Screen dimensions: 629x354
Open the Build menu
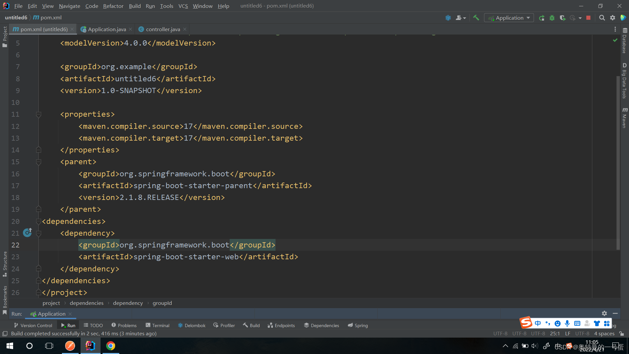[135, 6]
